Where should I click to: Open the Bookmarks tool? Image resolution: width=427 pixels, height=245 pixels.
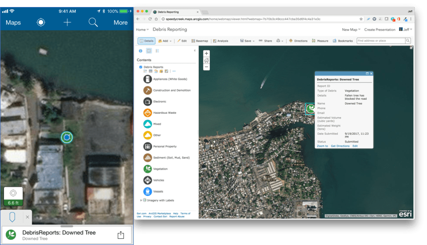[343, 41]
